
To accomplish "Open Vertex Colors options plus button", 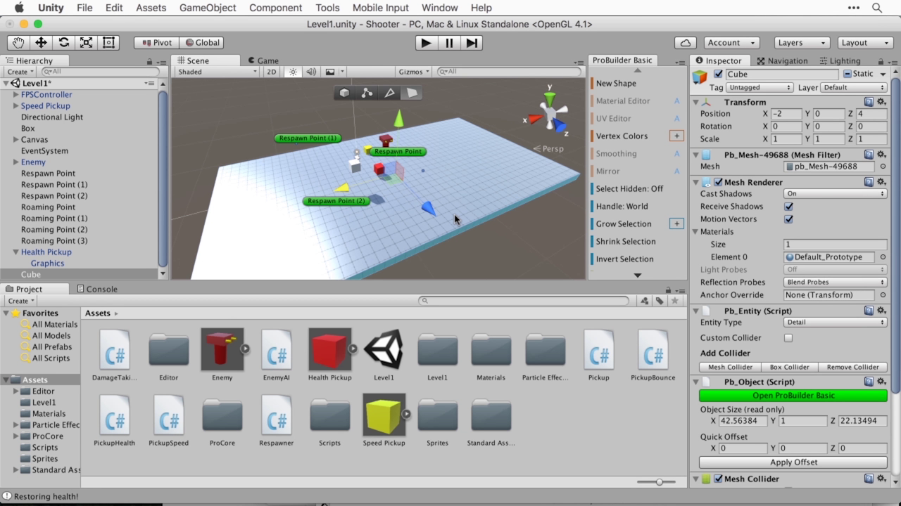I will (x=676, y=136).
